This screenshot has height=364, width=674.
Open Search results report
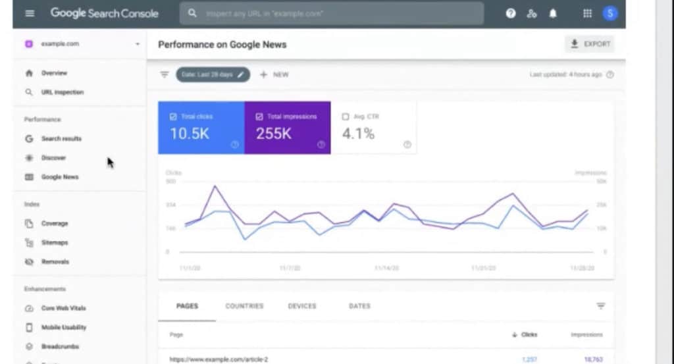coord(61,138)
